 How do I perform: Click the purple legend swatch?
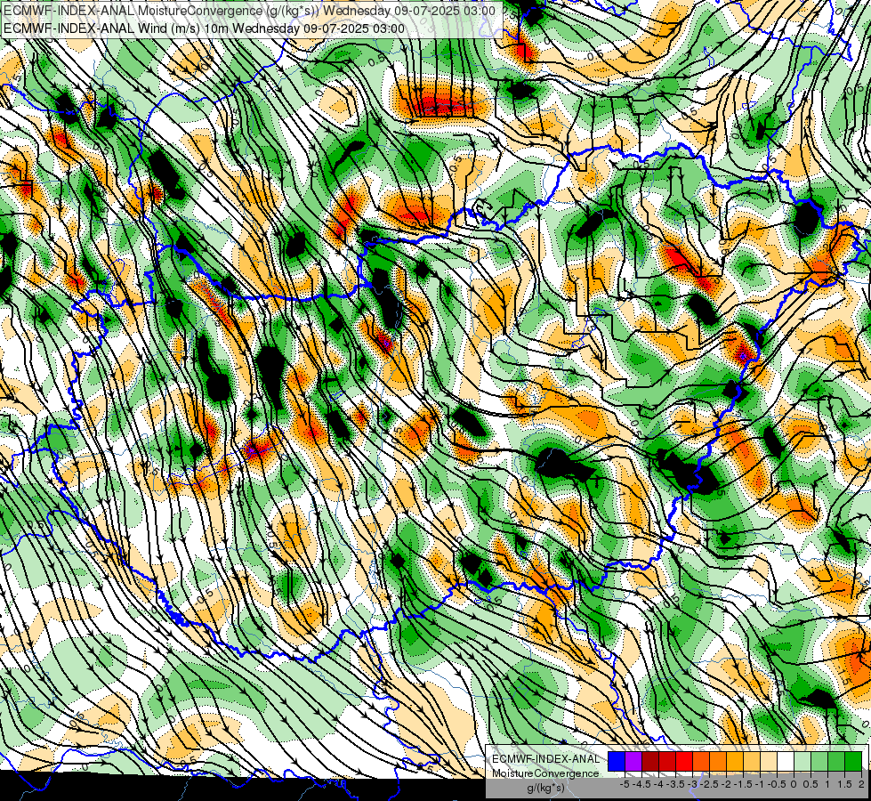633,762
